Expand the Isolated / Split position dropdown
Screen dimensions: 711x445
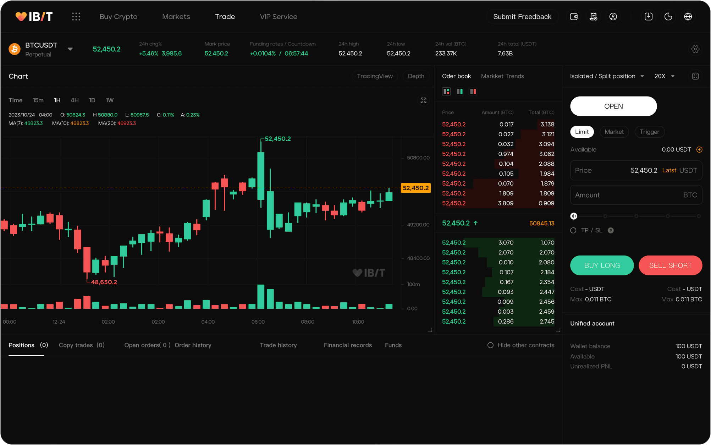[x=607, y=76]
